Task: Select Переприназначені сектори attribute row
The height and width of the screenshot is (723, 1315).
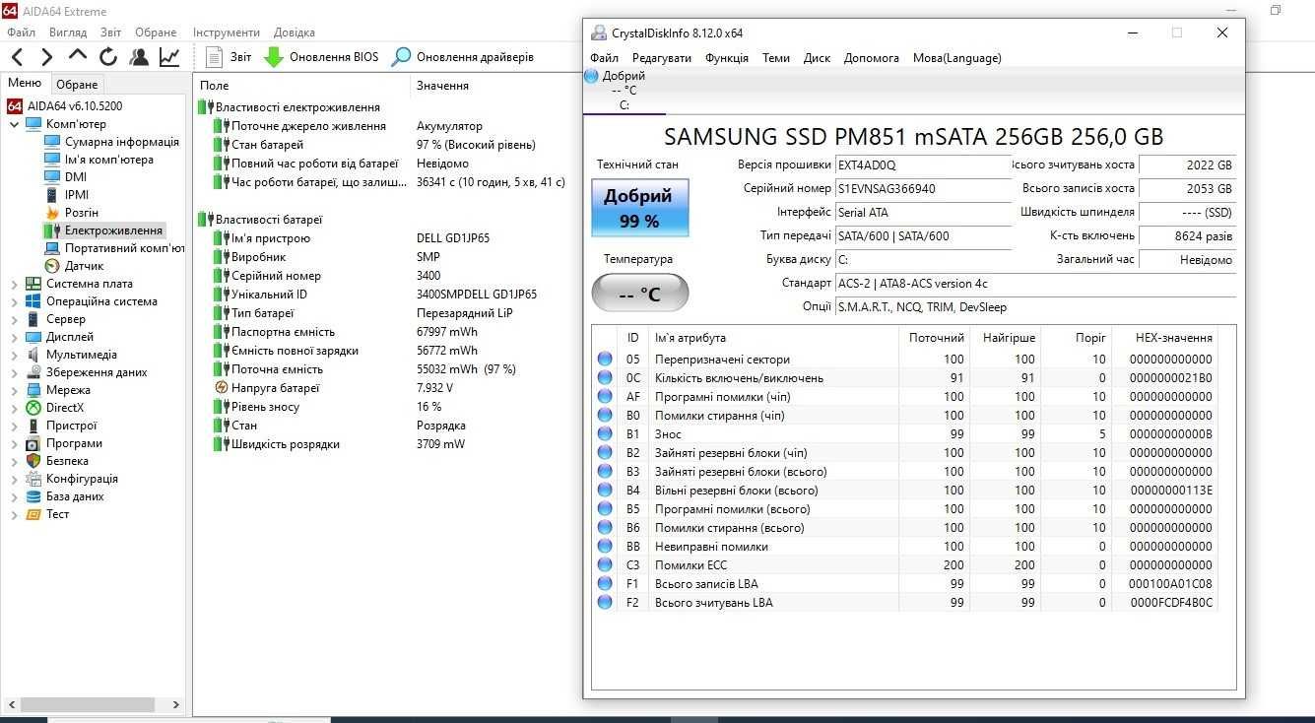Action: [x=906, y=360]
